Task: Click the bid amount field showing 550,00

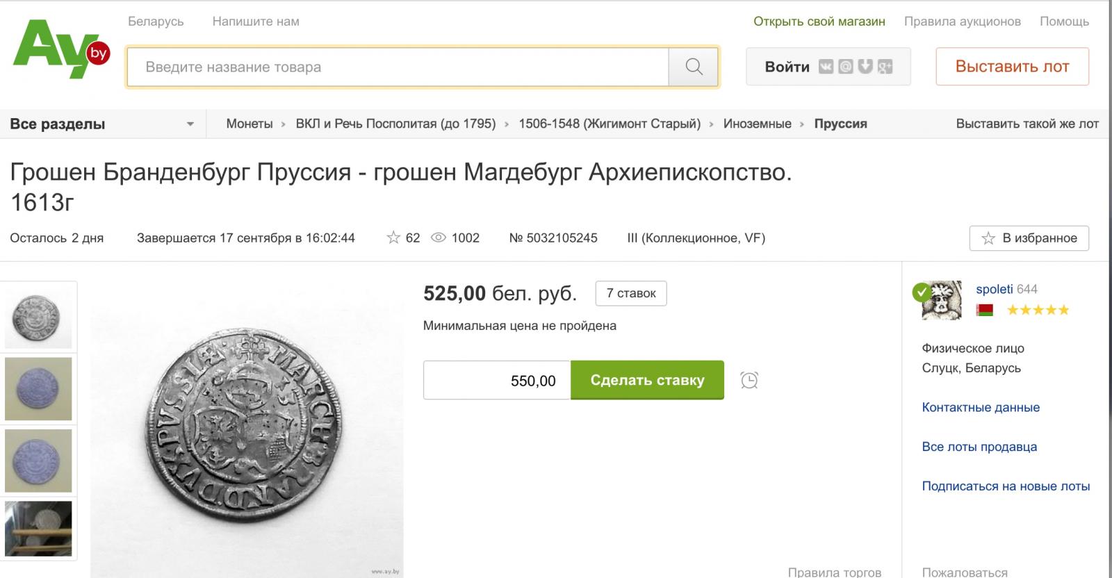Action: 497,380
